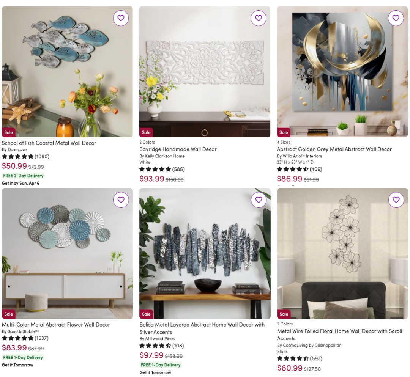
Task: Open Belisa Metal Layered Abstract Home Wall Decor
Action: click(202, 328)
